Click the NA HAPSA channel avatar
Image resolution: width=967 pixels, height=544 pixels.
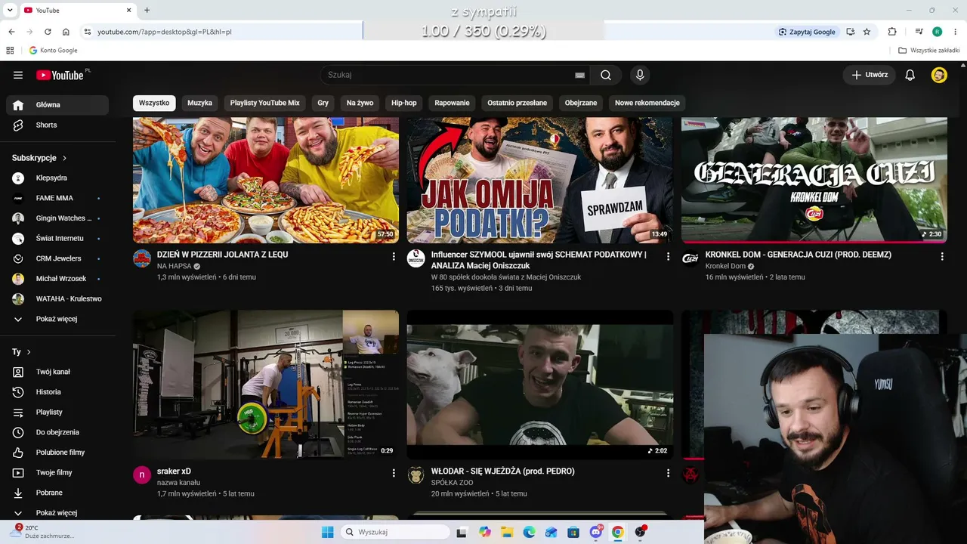142,258
